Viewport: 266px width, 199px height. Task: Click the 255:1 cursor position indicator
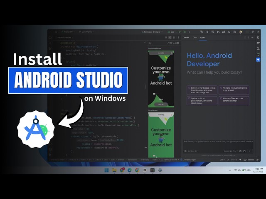click(x=222, y=160)
